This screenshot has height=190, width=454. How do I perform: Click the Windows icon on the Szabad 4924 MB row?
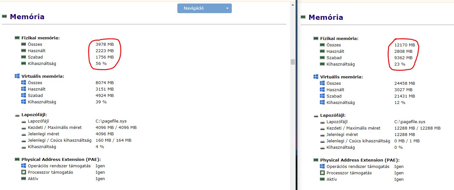(24, 95)
